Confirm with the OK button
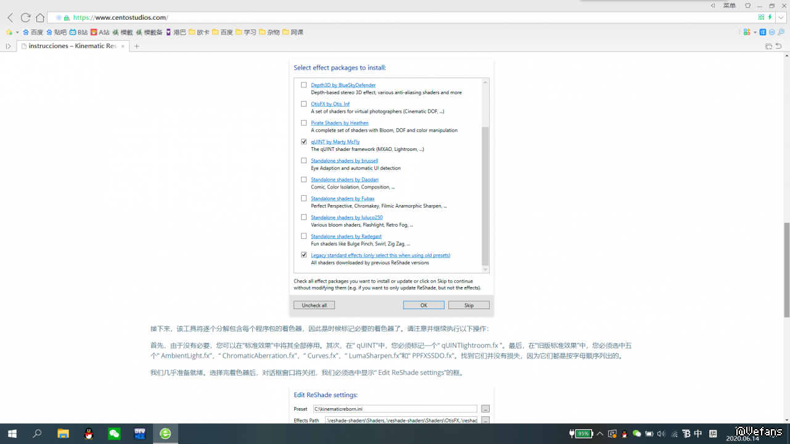790x444 pixels. (424, 305)
